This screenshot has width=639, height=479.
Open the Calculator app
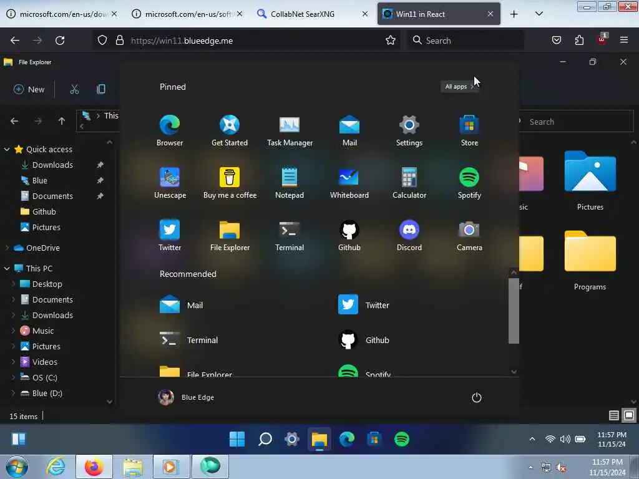pos(409,183)
